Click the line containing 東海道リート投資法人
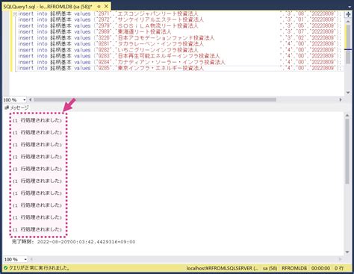 click(179, 32)
